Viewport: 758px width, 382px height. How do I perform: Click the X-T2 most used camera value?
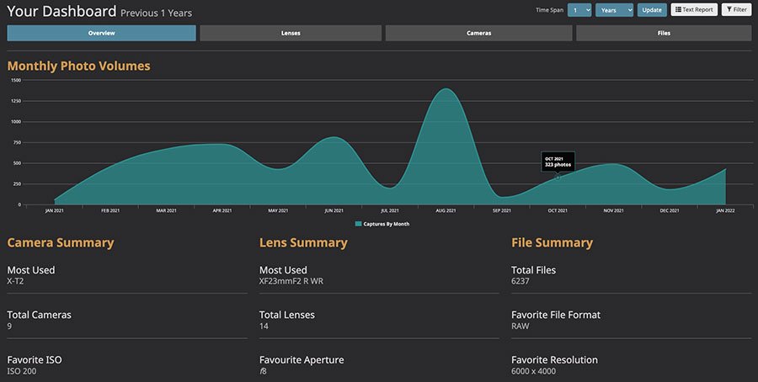[15, 281]
